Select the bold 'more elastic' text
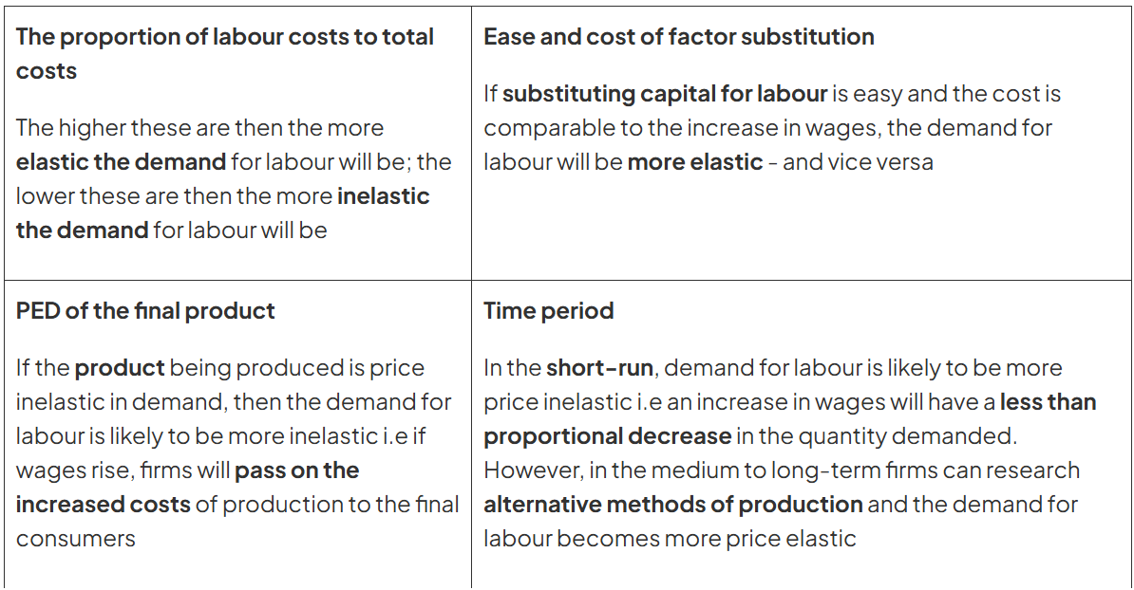The height and width of the screenshot is (590, 1134). coord(694,162)
